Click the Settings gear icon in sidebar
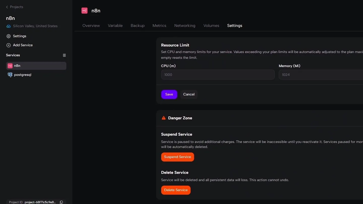The width and height of the screenshot is (363, 204). point(9,36)
